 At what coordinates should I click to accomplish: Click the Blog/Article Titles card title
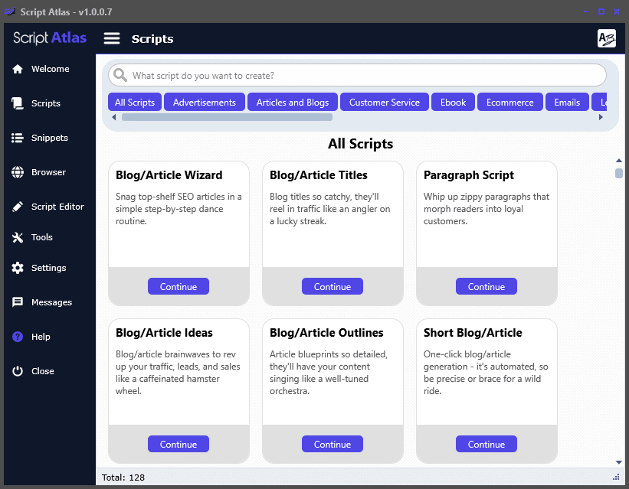[x=319, y=175]
